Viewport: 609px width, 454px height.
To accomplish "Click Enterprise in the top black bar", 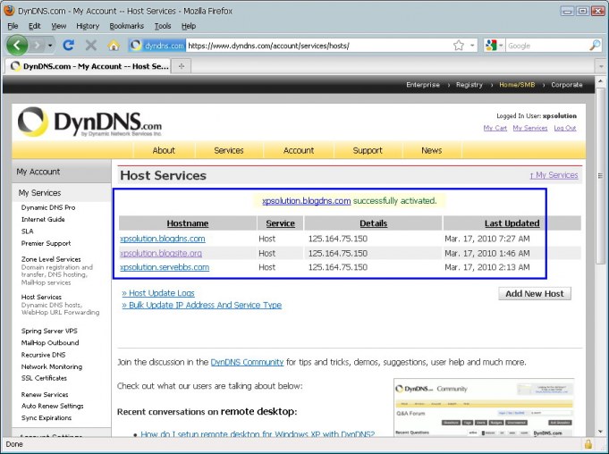I will pos(423,85).
